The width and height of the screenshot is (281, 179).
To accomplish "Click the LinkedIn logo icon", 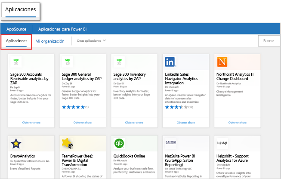I will (x=170, y=62).
